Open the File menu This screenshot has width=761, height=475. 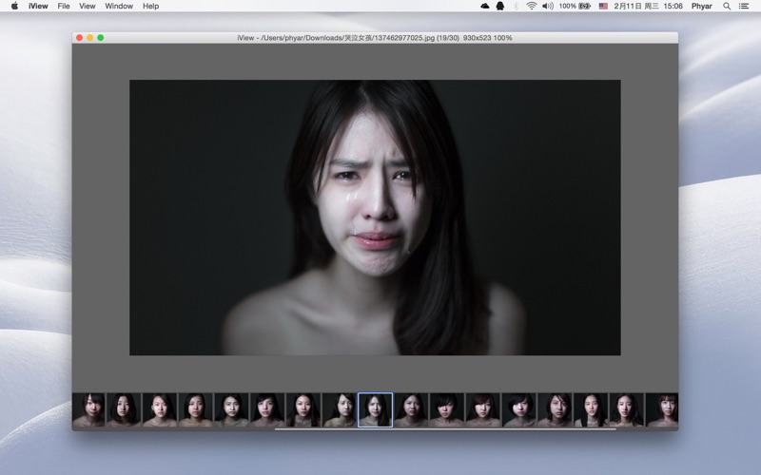(x=64, y=6)
